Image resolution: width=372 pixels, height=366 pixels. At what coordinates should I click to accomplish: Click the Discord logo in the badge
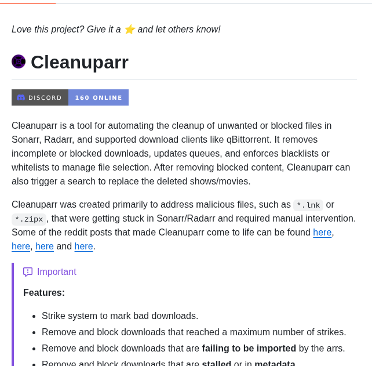coord(21,97)
